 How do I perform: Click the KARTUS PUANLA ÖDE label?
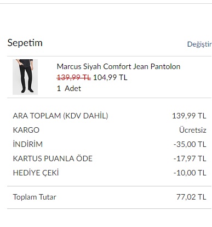(53, 158)
